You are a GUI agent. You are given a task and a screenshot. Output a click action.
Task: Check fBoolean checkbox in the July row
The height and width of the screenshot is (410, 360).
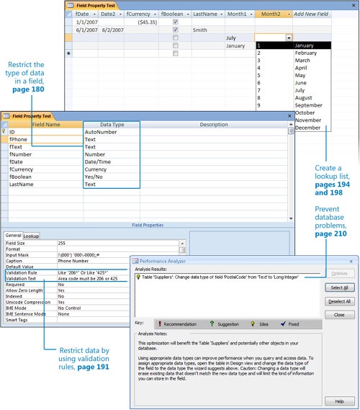176,37
